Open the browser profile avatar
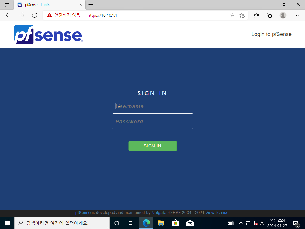 (283, 15)
